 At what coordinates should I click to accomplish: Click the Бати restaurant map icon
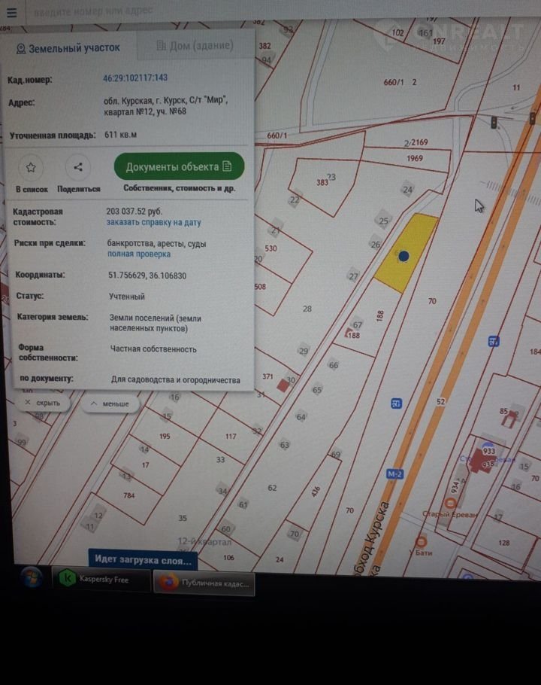point(421,541)
